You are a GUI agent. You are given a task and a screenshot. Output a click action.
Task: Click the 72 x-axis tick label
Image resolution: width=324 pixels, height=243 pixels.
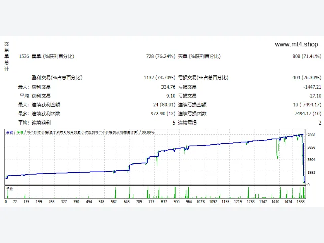pyautogui.click(x=15, y=201)
